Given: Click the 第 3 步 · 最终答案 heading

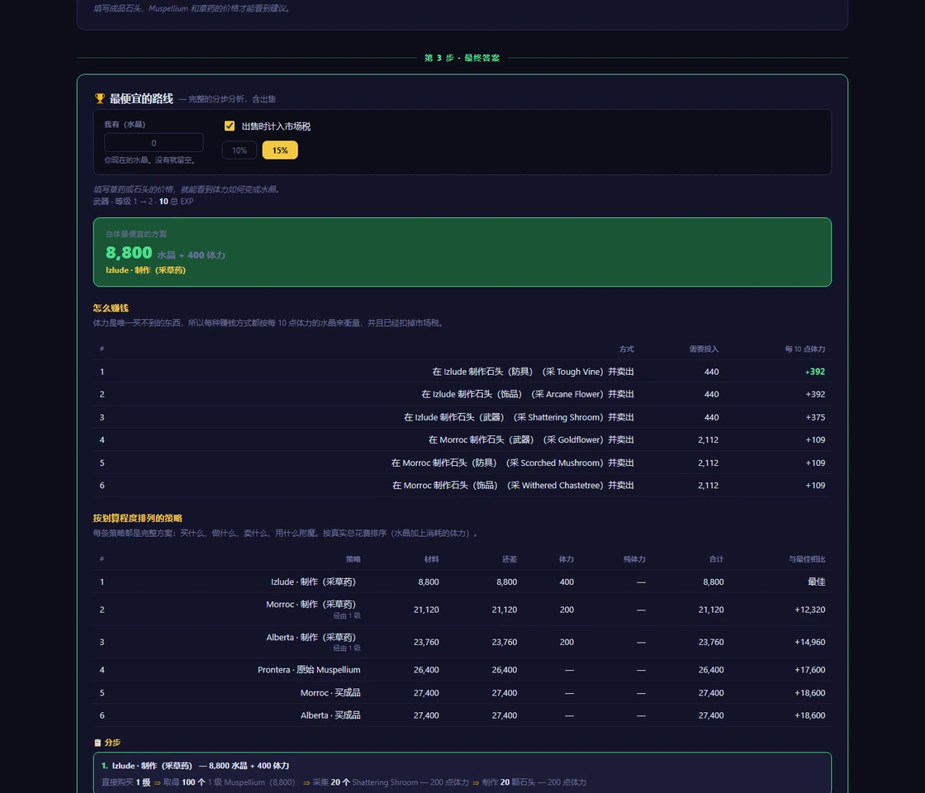Looking at the screenshot, I should (x=462, y=58).
